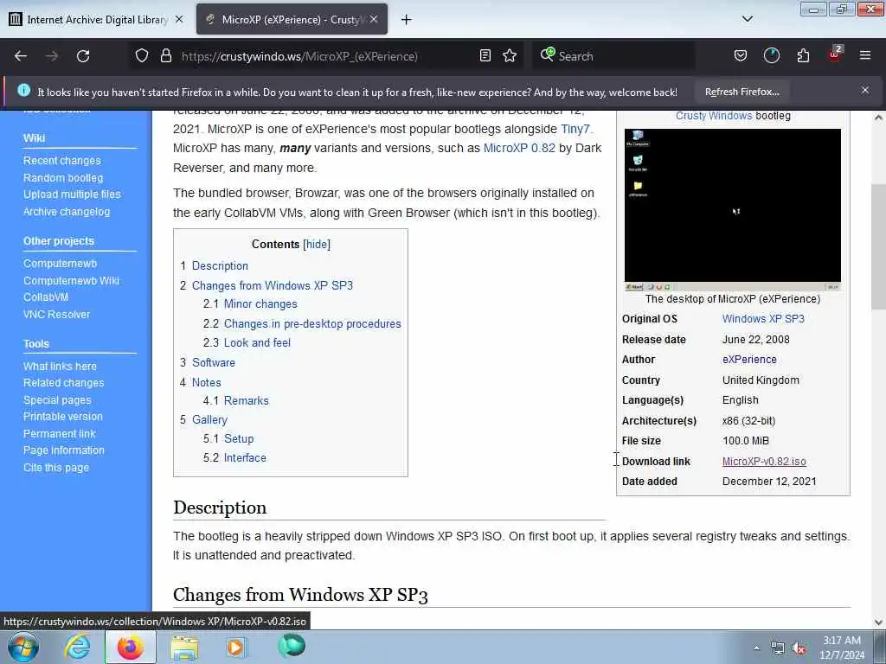
Task: Open the teal round taskbar app icon
Action: click(292, 646)
